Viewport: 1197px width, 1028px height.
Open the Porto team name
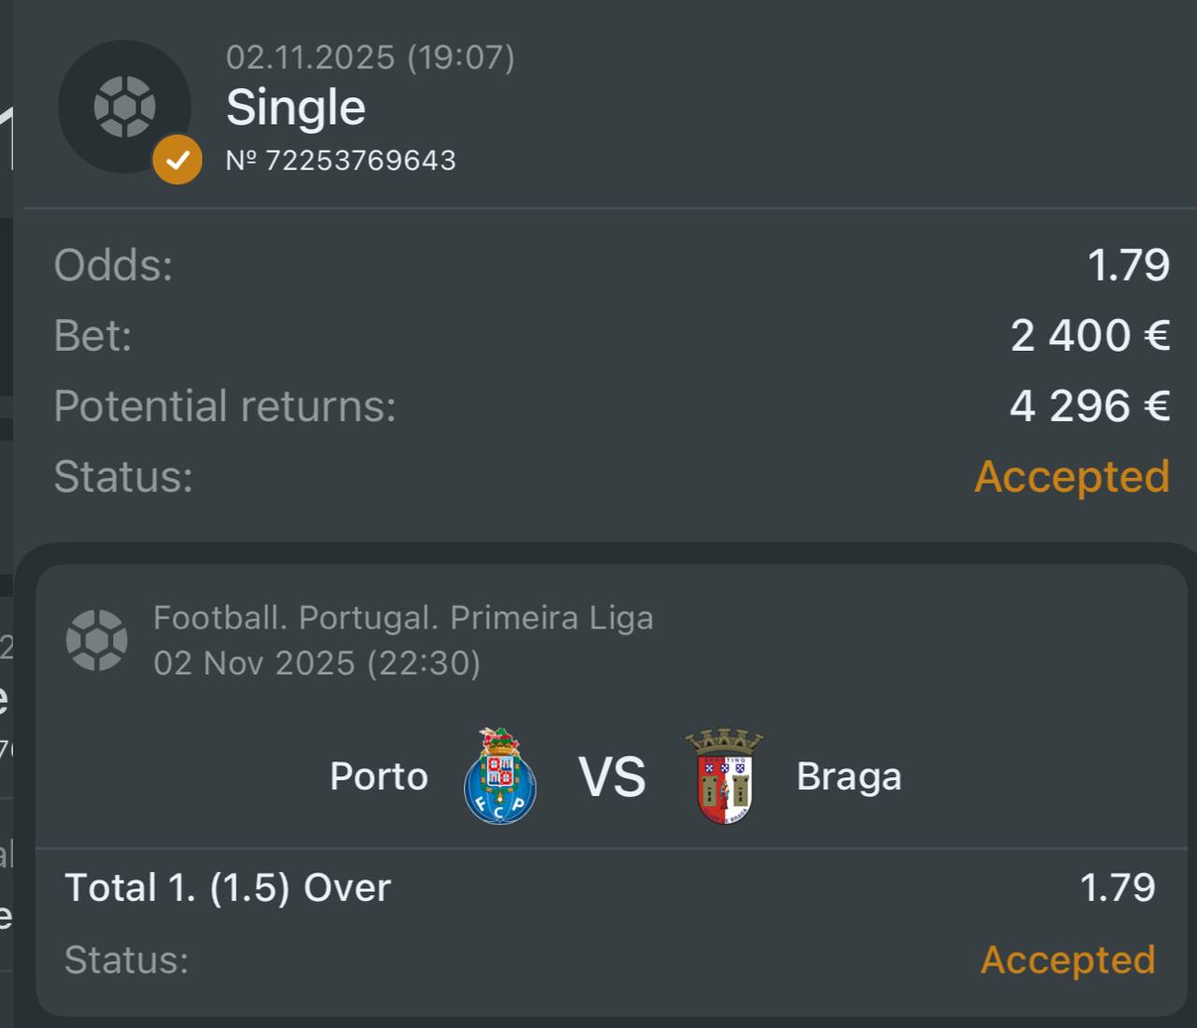tap(379, 777)
